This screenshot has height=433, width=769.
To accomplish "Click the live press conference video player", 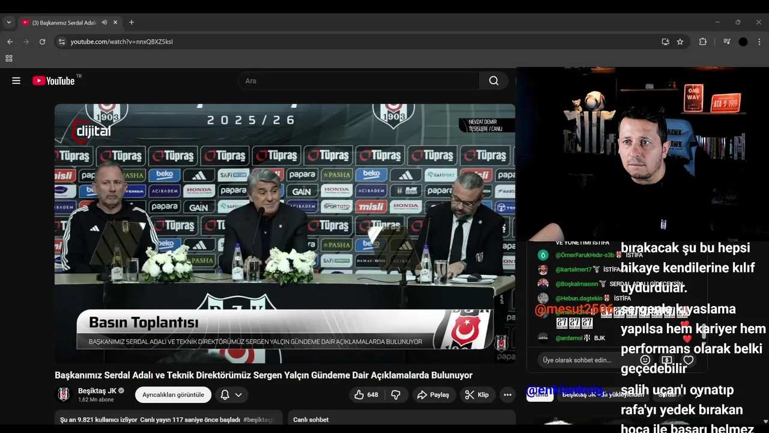I will click(x=285, y=233).
